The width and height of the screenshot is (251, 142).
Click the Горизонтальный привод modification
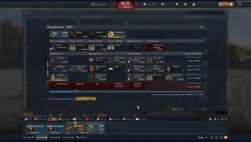(136, 60)
